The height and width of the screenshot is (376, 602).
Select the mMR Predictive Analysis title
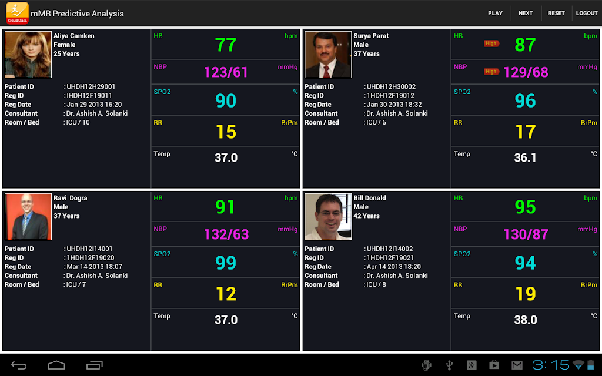[77, 14]
